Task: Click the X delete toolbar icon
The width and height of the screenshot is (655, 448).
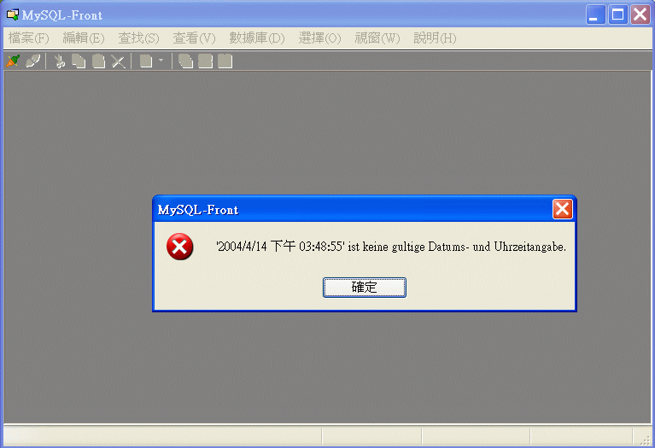Action: 118,61
